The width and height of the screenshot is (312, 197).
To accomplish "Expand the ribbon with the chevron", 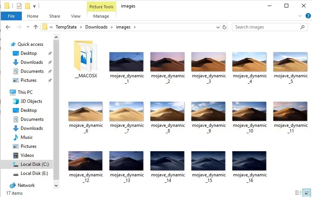I will click(x=300, y=16).
